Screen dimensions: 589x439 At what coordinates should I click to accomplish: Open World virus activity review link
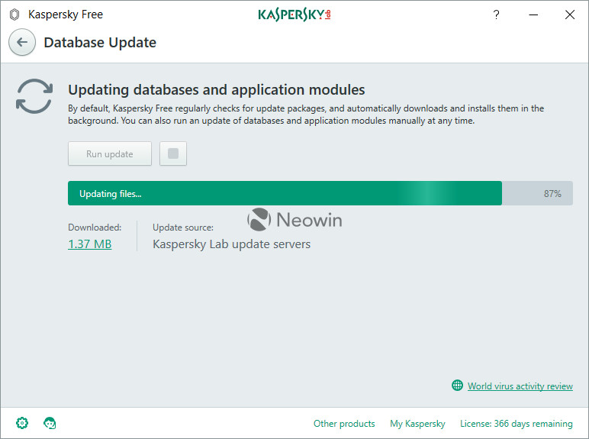(520, 386)
